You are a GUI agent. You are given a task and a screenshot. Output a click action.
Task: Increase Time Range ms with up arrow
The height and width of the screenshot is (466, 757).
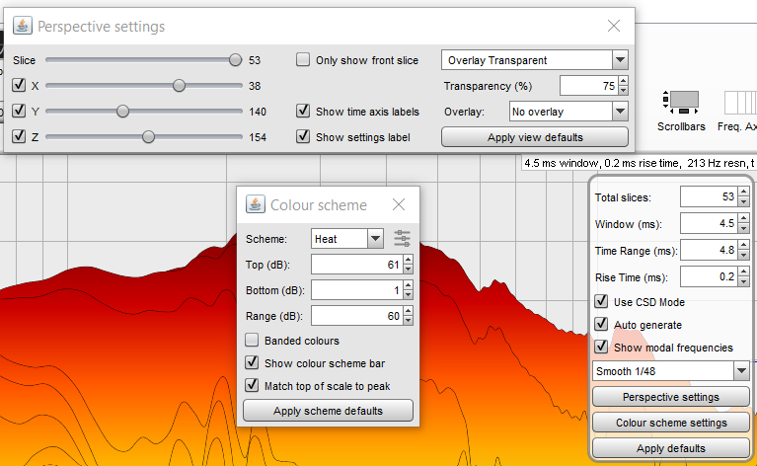pyautogui.click(x=744, y=245)
